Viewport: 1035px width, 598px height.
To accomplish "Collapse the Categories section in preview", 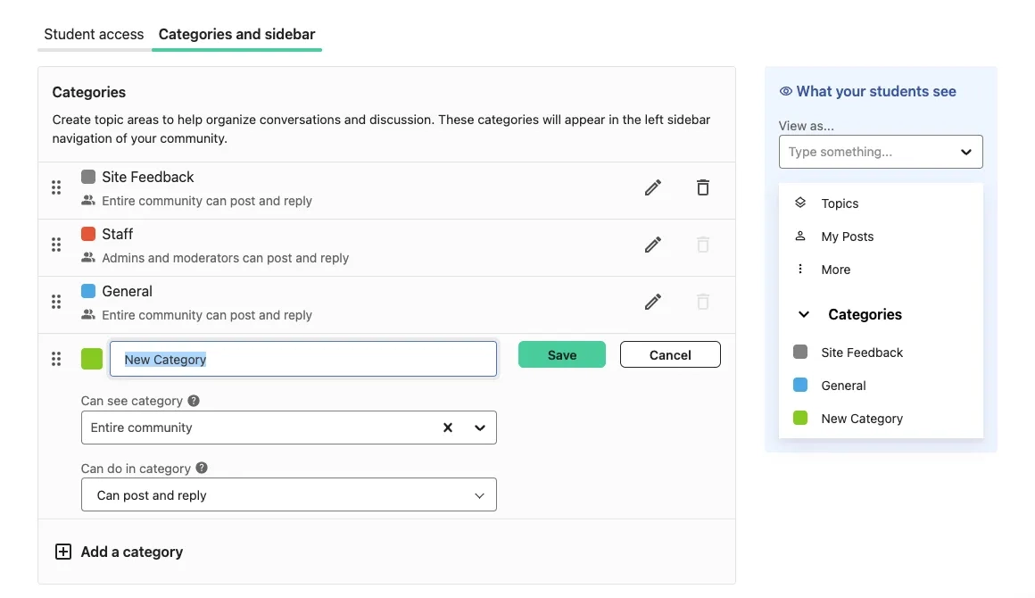I will [x=803, y=315].
